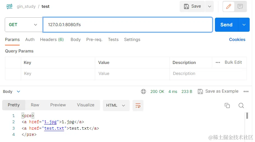Open the Preview response tab

point(58,105)
